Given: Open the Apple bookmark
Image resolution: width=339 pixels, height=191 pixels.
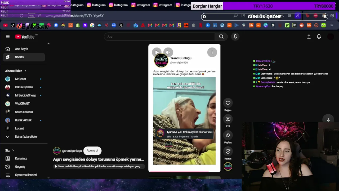Looking at the screenshot, I should point(193,25).
